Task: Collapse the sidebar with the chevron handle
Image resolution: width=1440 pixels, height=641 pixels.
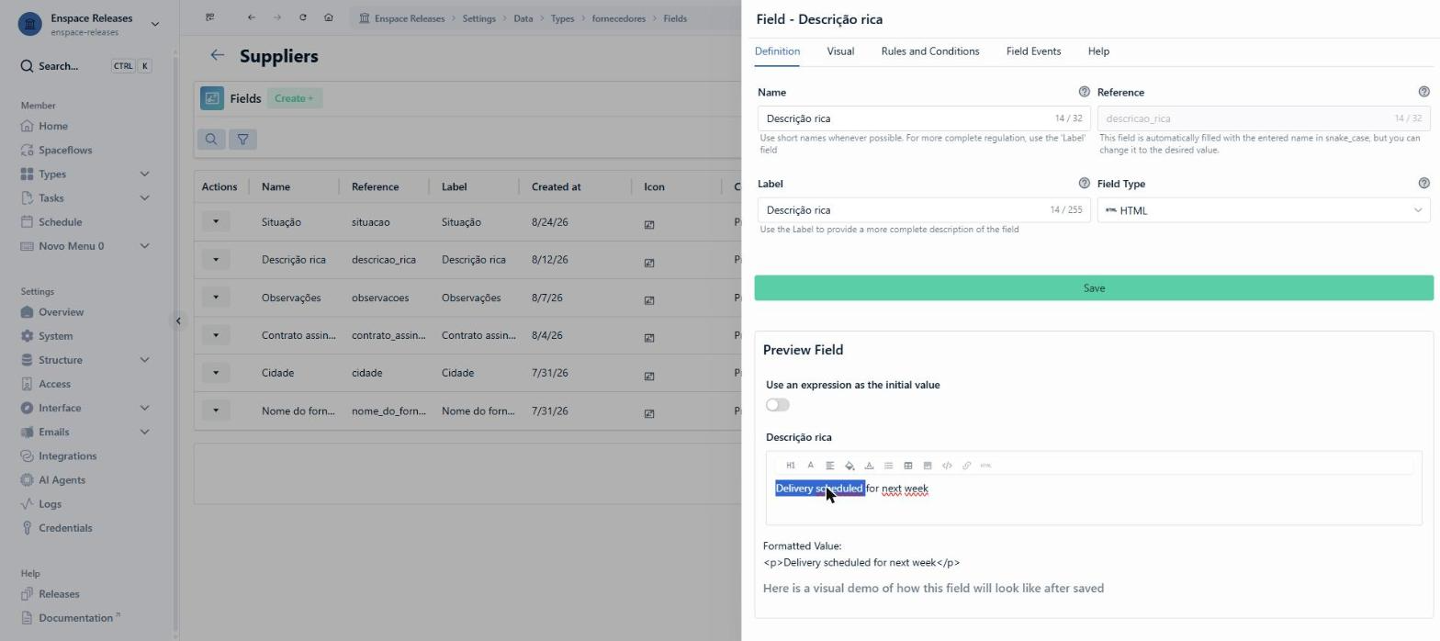Action: click(178, 320)
